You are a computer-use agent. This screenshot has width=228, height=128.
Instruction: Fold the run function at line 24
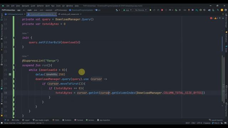coord(14,65)
